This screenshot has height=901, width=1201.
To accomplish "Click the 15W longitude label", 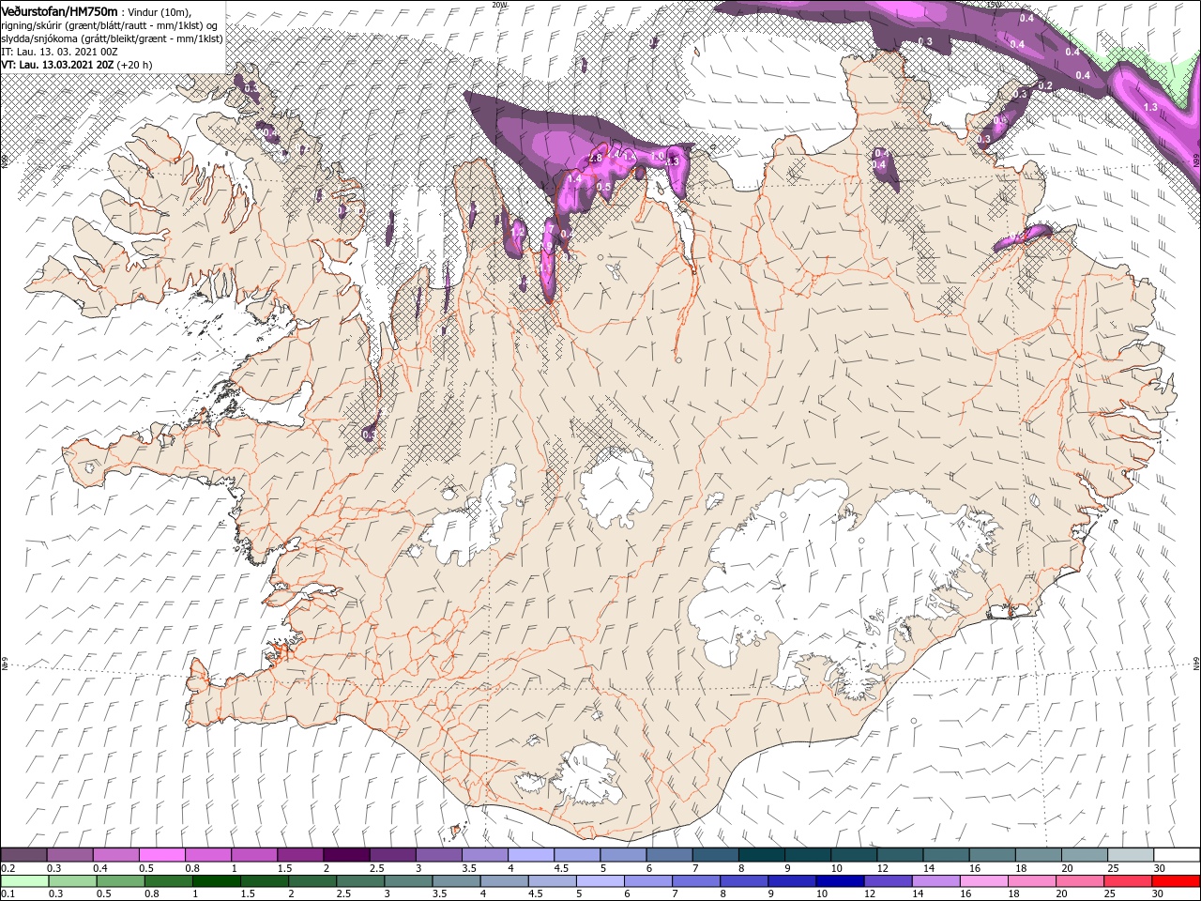I will coord(994,5).
